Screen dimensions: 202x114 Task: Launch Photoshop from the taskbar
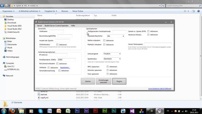point(77,111)
